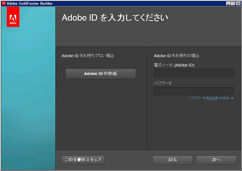242x171 pixels.
Task: Click into the パスワード input field
Action: 194,91
